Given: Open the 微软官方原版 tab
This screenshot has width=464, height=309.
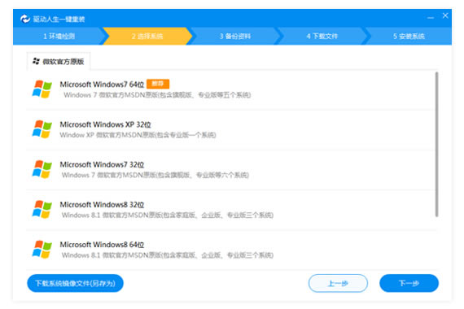Looking at the screenshot, I should [59, 61].
